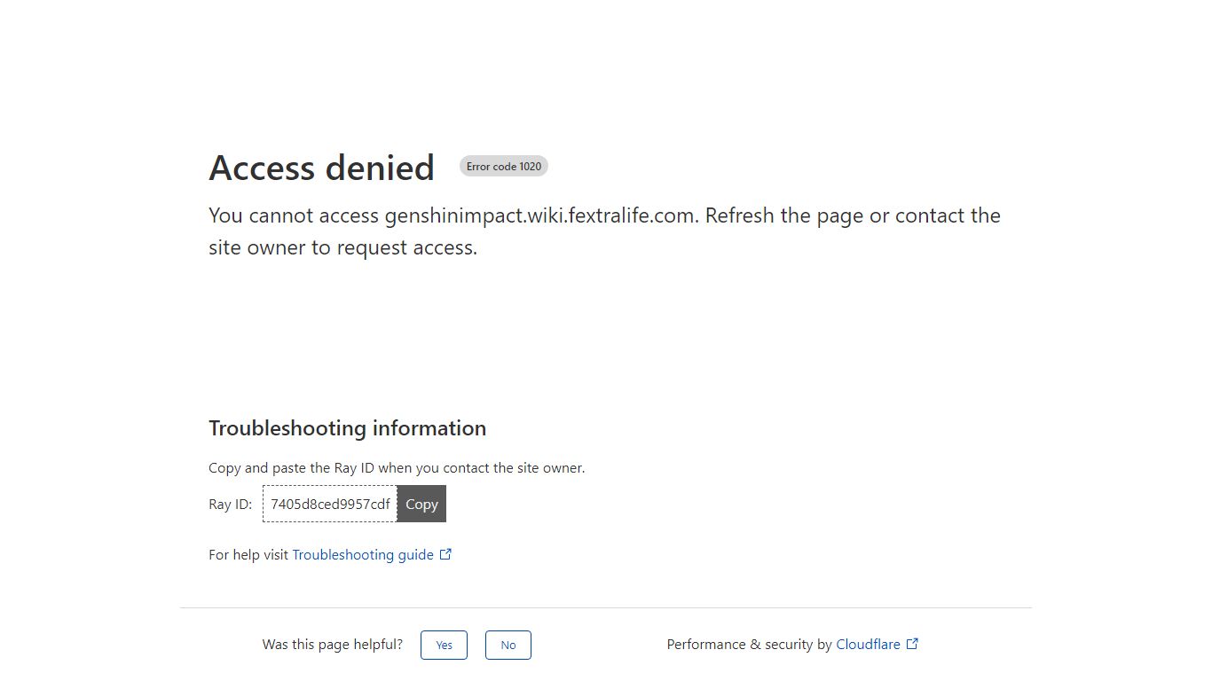
Task: Click 'site owner to request access' line
Action: point(342,247)
